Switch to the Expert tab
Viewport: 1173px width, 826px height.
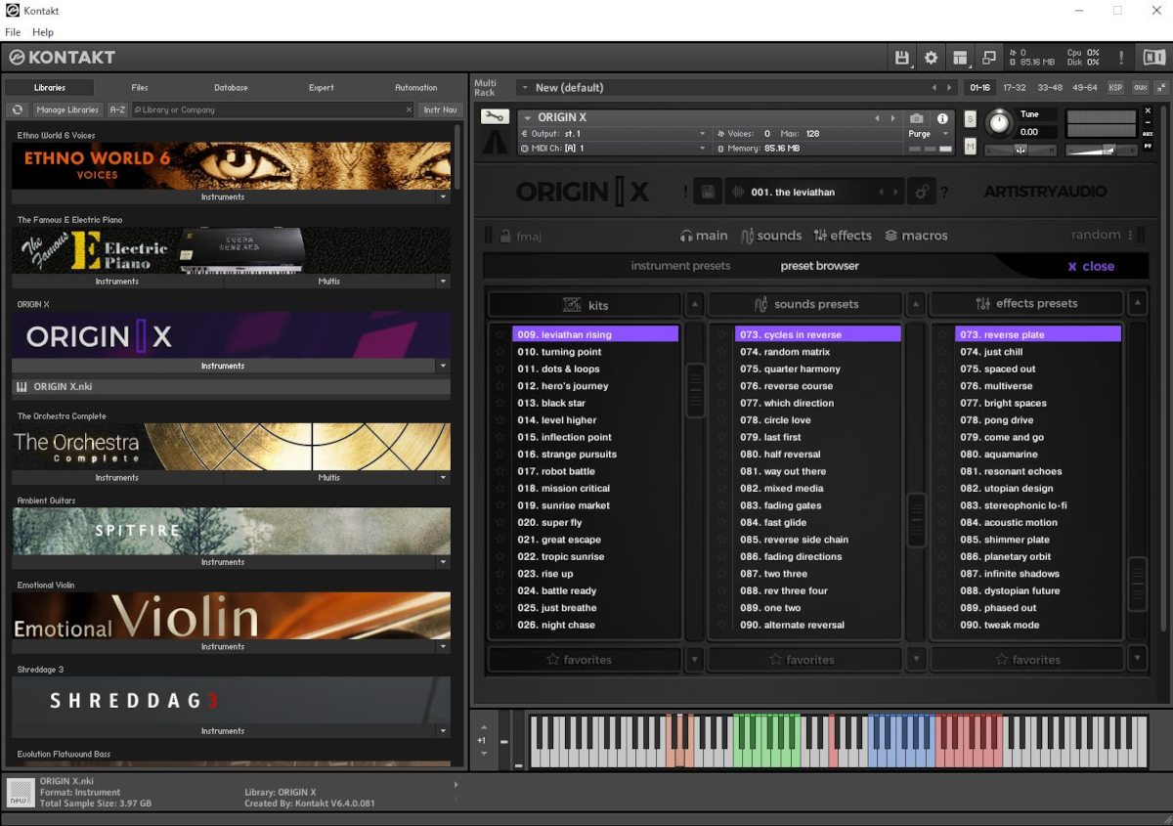pos(322,88)
